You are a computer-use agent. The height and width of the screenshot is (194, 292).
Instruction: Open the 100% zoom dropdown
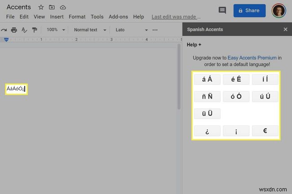56,30
